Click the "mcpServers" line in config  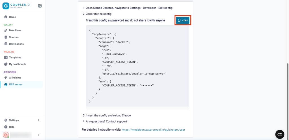tap(104, 34)
